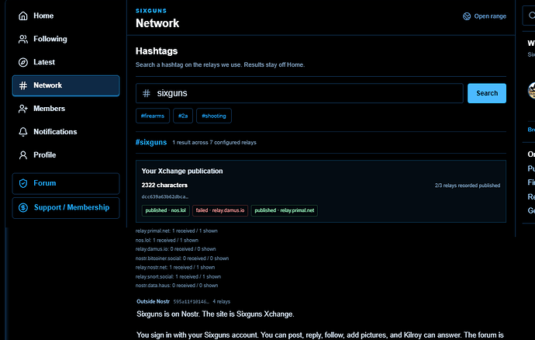The width and height of the screenshot is (535, 340).
Task: Select the #firearms hashtag chip
Action: pyautogui.click(x=153, y=116)
